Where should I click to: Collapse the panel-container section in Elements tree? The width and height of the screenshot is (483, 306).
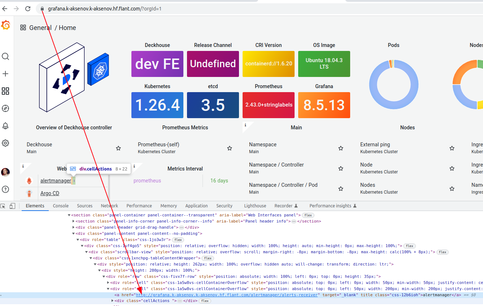69,215
